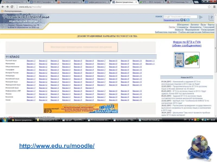Open Вариант 11 for Математика
217x163 pixels.
(x=150, y=64)
